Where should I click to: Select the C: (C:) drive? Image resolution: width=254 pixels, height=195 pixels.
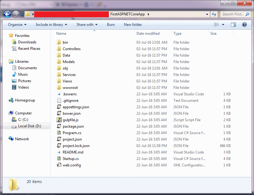tap(23, 120)
